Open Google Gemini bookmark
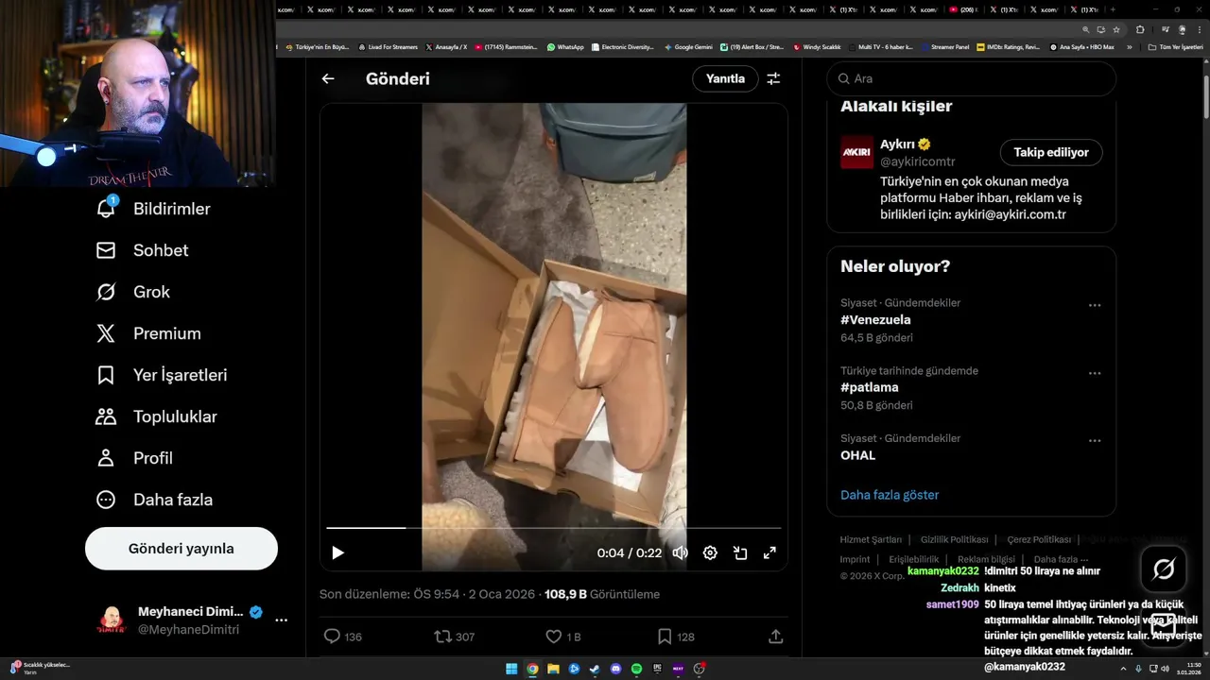This screenshot has height=680, width=1210. [688, 46]
